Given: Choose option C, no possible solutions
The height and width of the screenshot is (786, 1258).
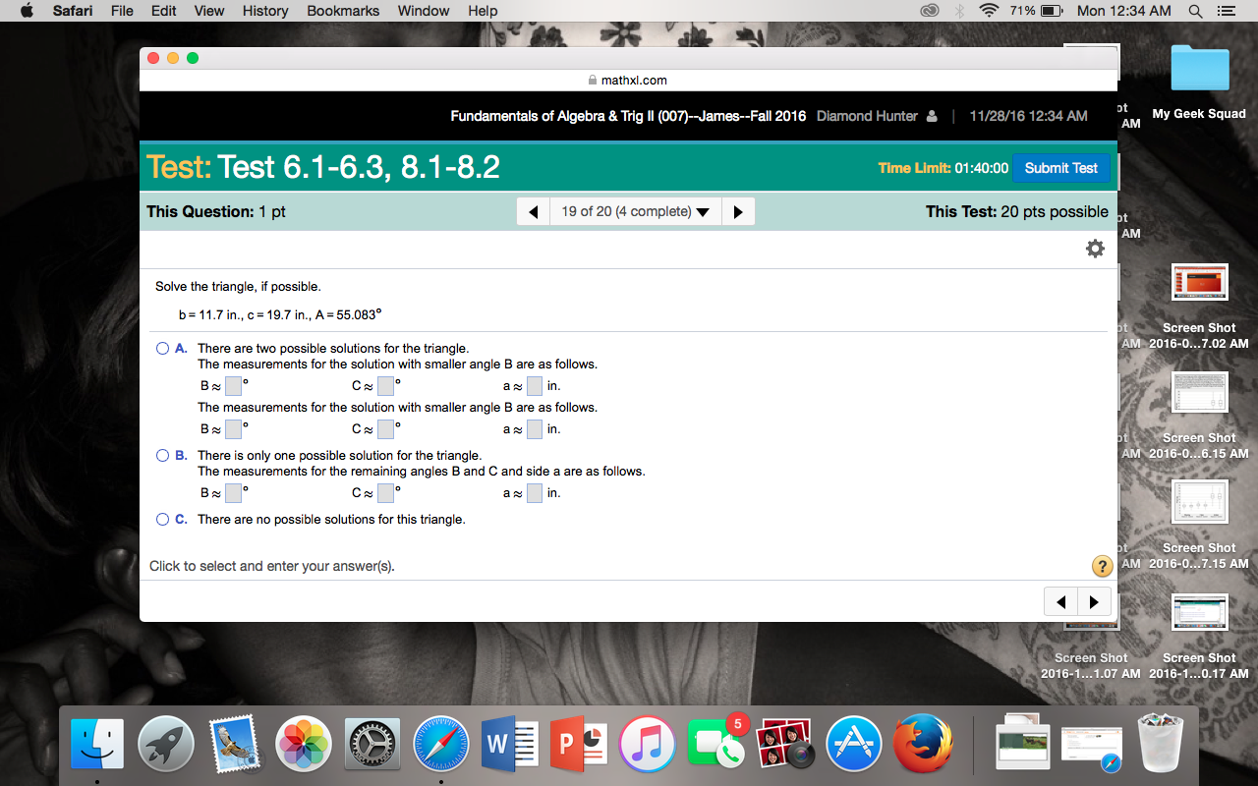Looking at the screenshot, I should point(162,519).
